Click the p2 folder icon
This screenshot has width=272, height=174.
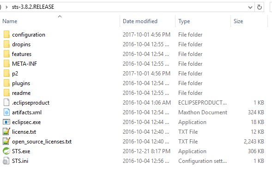(x=6, y=74)
